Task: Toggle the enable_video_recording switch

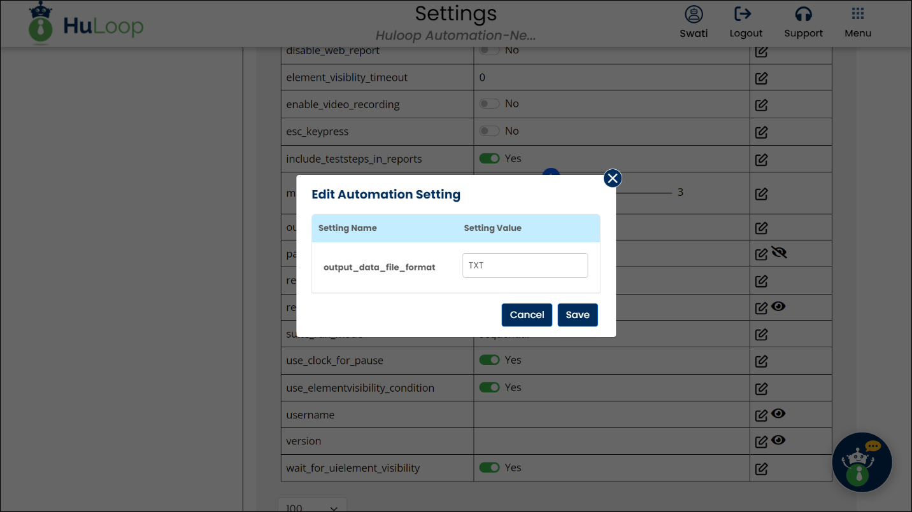Action: pyautogui.click(x=490, y=104)
